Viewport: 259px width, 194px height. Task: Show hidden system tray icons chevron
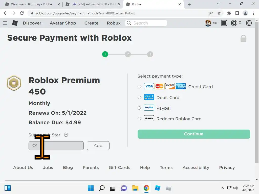[x=222, y=188]
